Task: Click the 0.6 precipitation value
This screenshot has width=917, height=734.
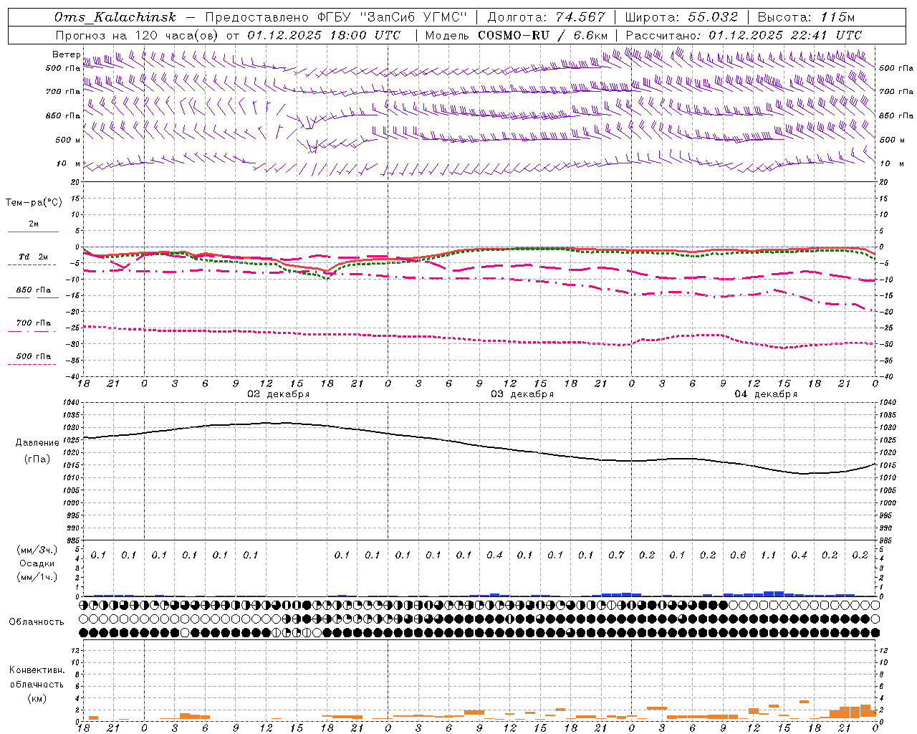Action: [x=738, y=556]
